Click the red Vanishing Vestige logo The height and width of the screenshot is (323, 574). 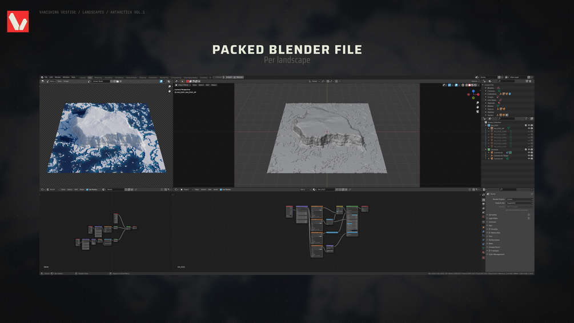pos(18,21)
